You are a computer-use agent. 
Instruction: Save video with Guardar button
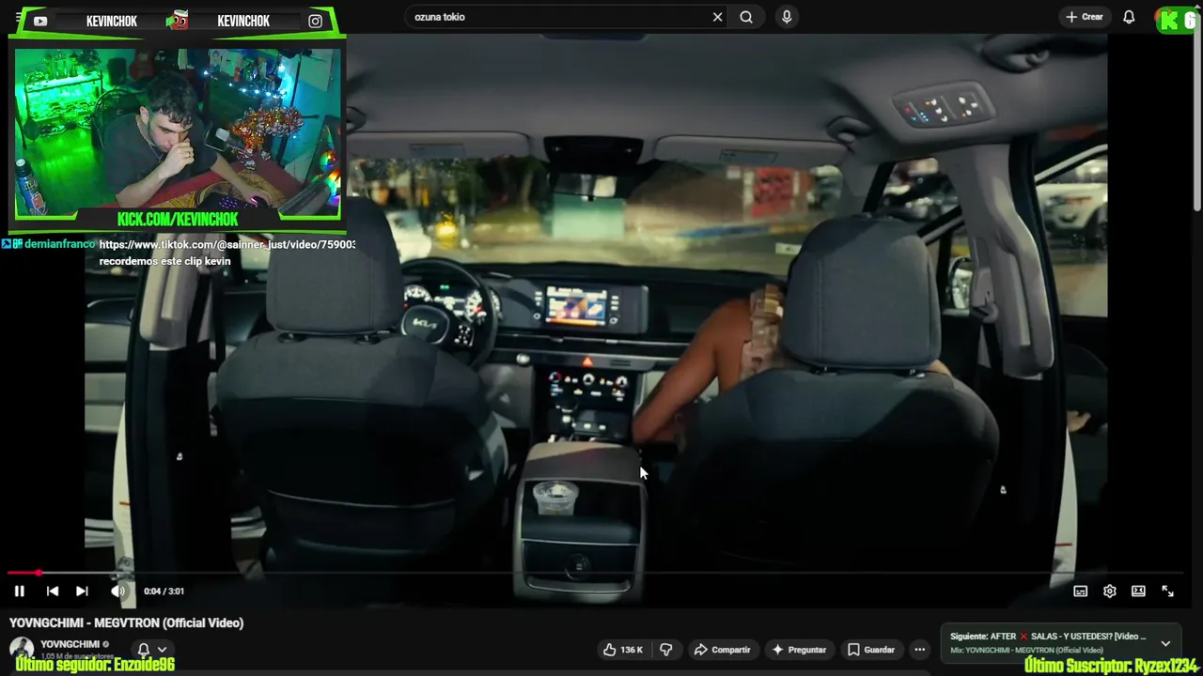pos(871,650)
